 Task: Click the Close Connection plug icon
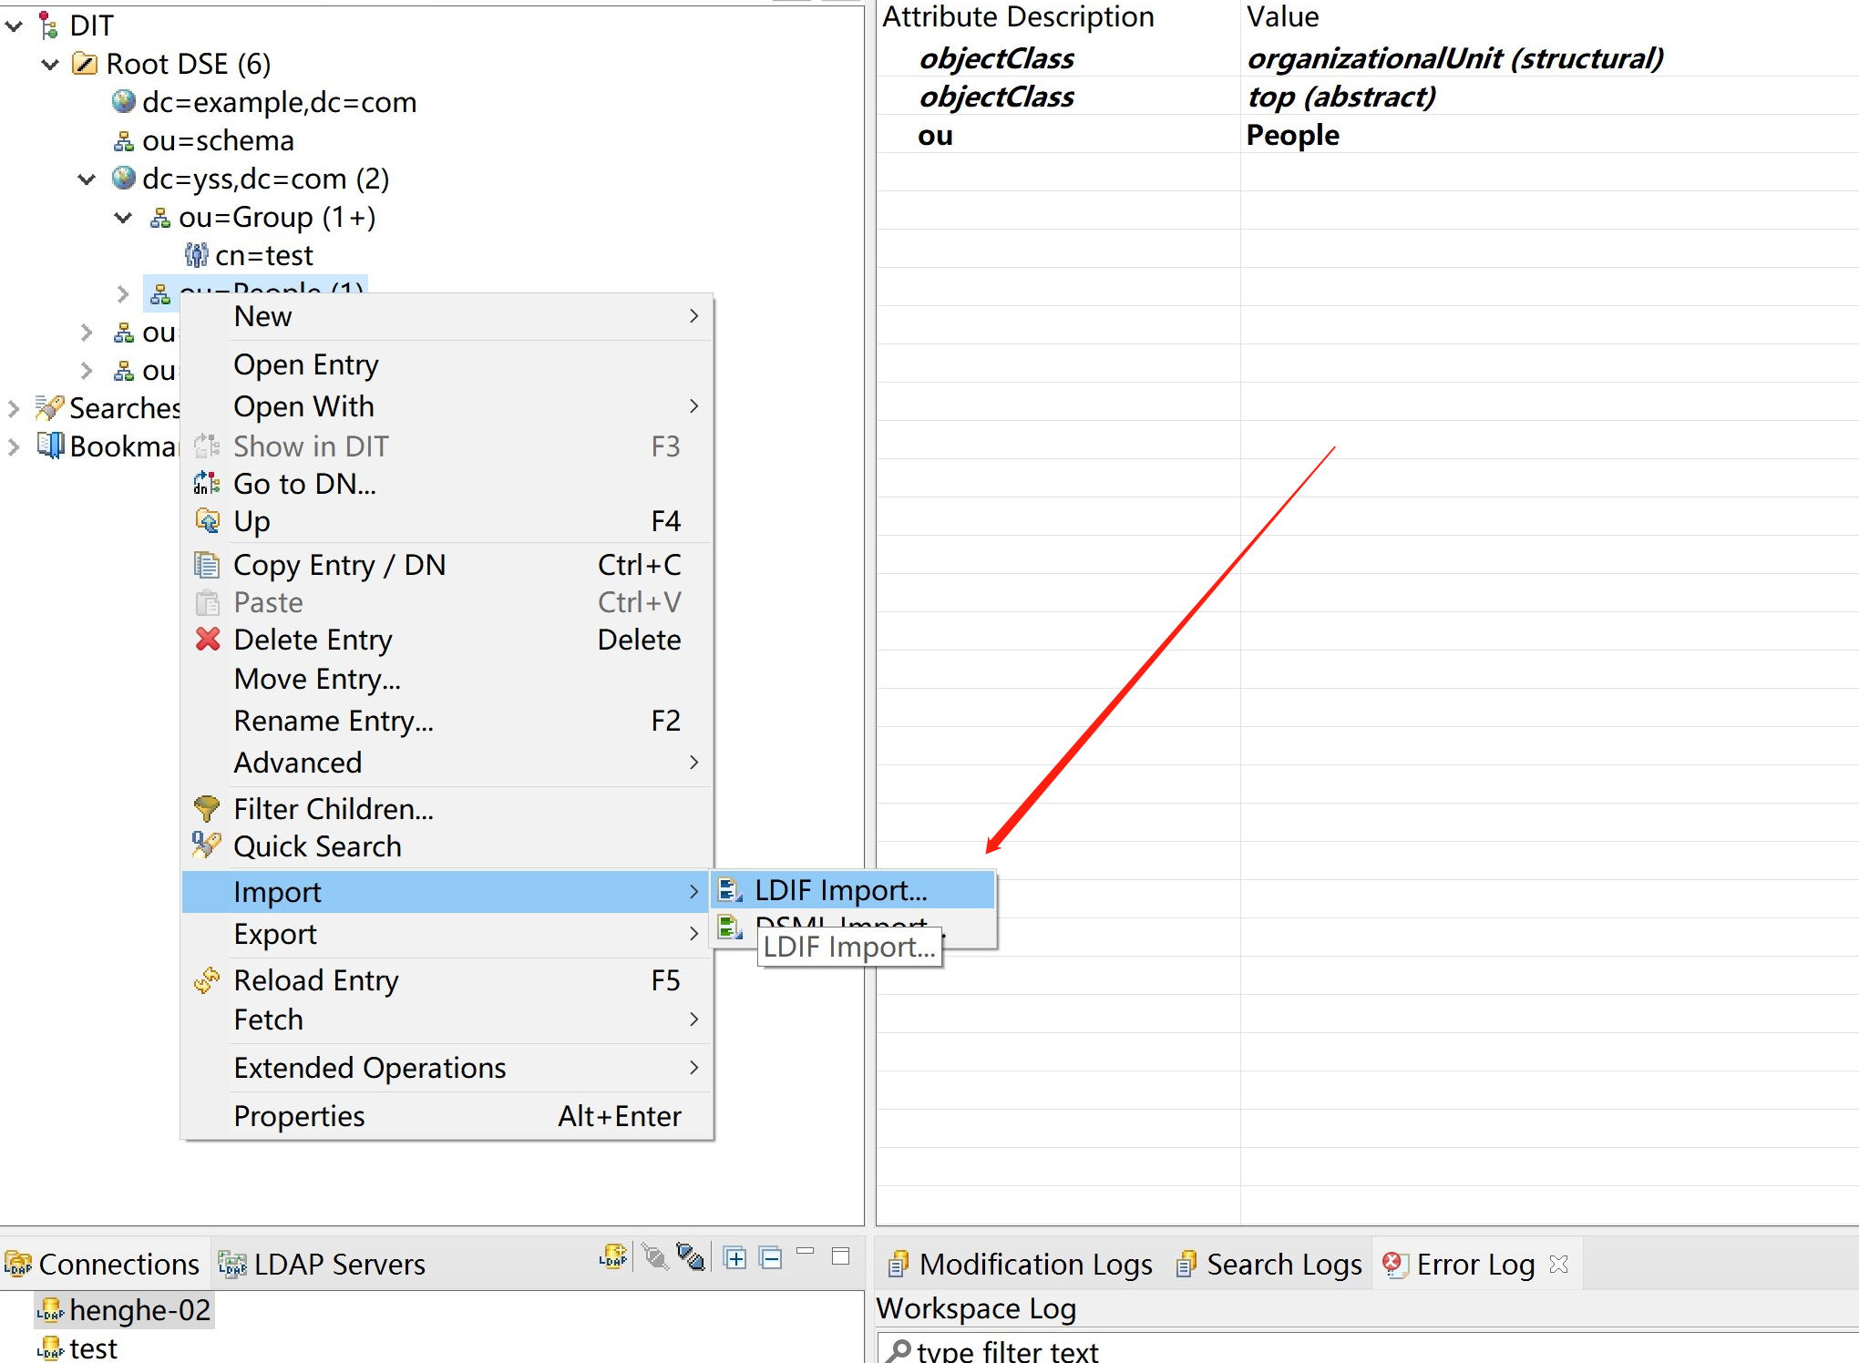pos(690,1257)
